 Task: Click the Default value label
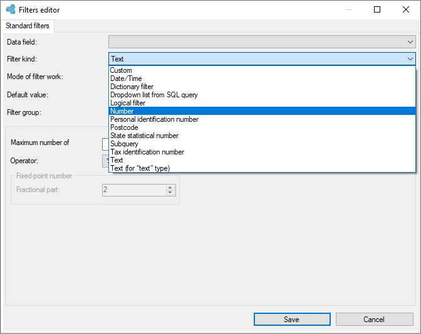[x=28, y=95]
